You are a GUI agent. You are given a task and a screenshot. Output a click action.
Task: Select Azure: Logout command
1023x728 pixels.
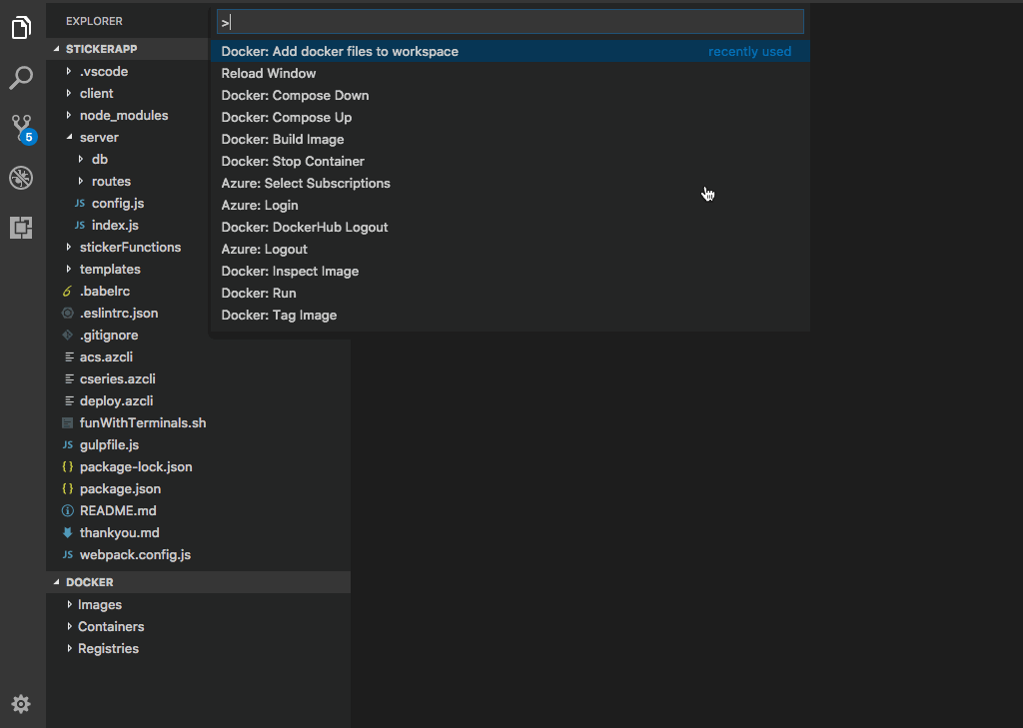(510, 250)
